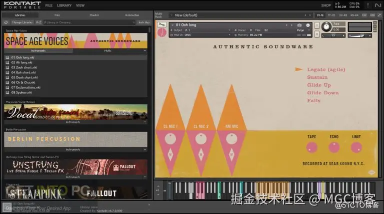Viewport: 384px width, 214px height.
Task: Switch to the Files tab
Action: coord(57,15)
